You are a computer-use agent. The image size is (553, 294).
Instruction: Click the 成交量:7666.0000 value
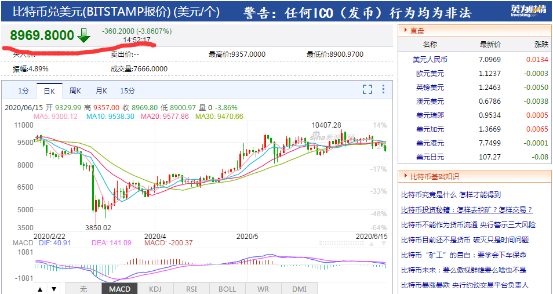[139, 69]
